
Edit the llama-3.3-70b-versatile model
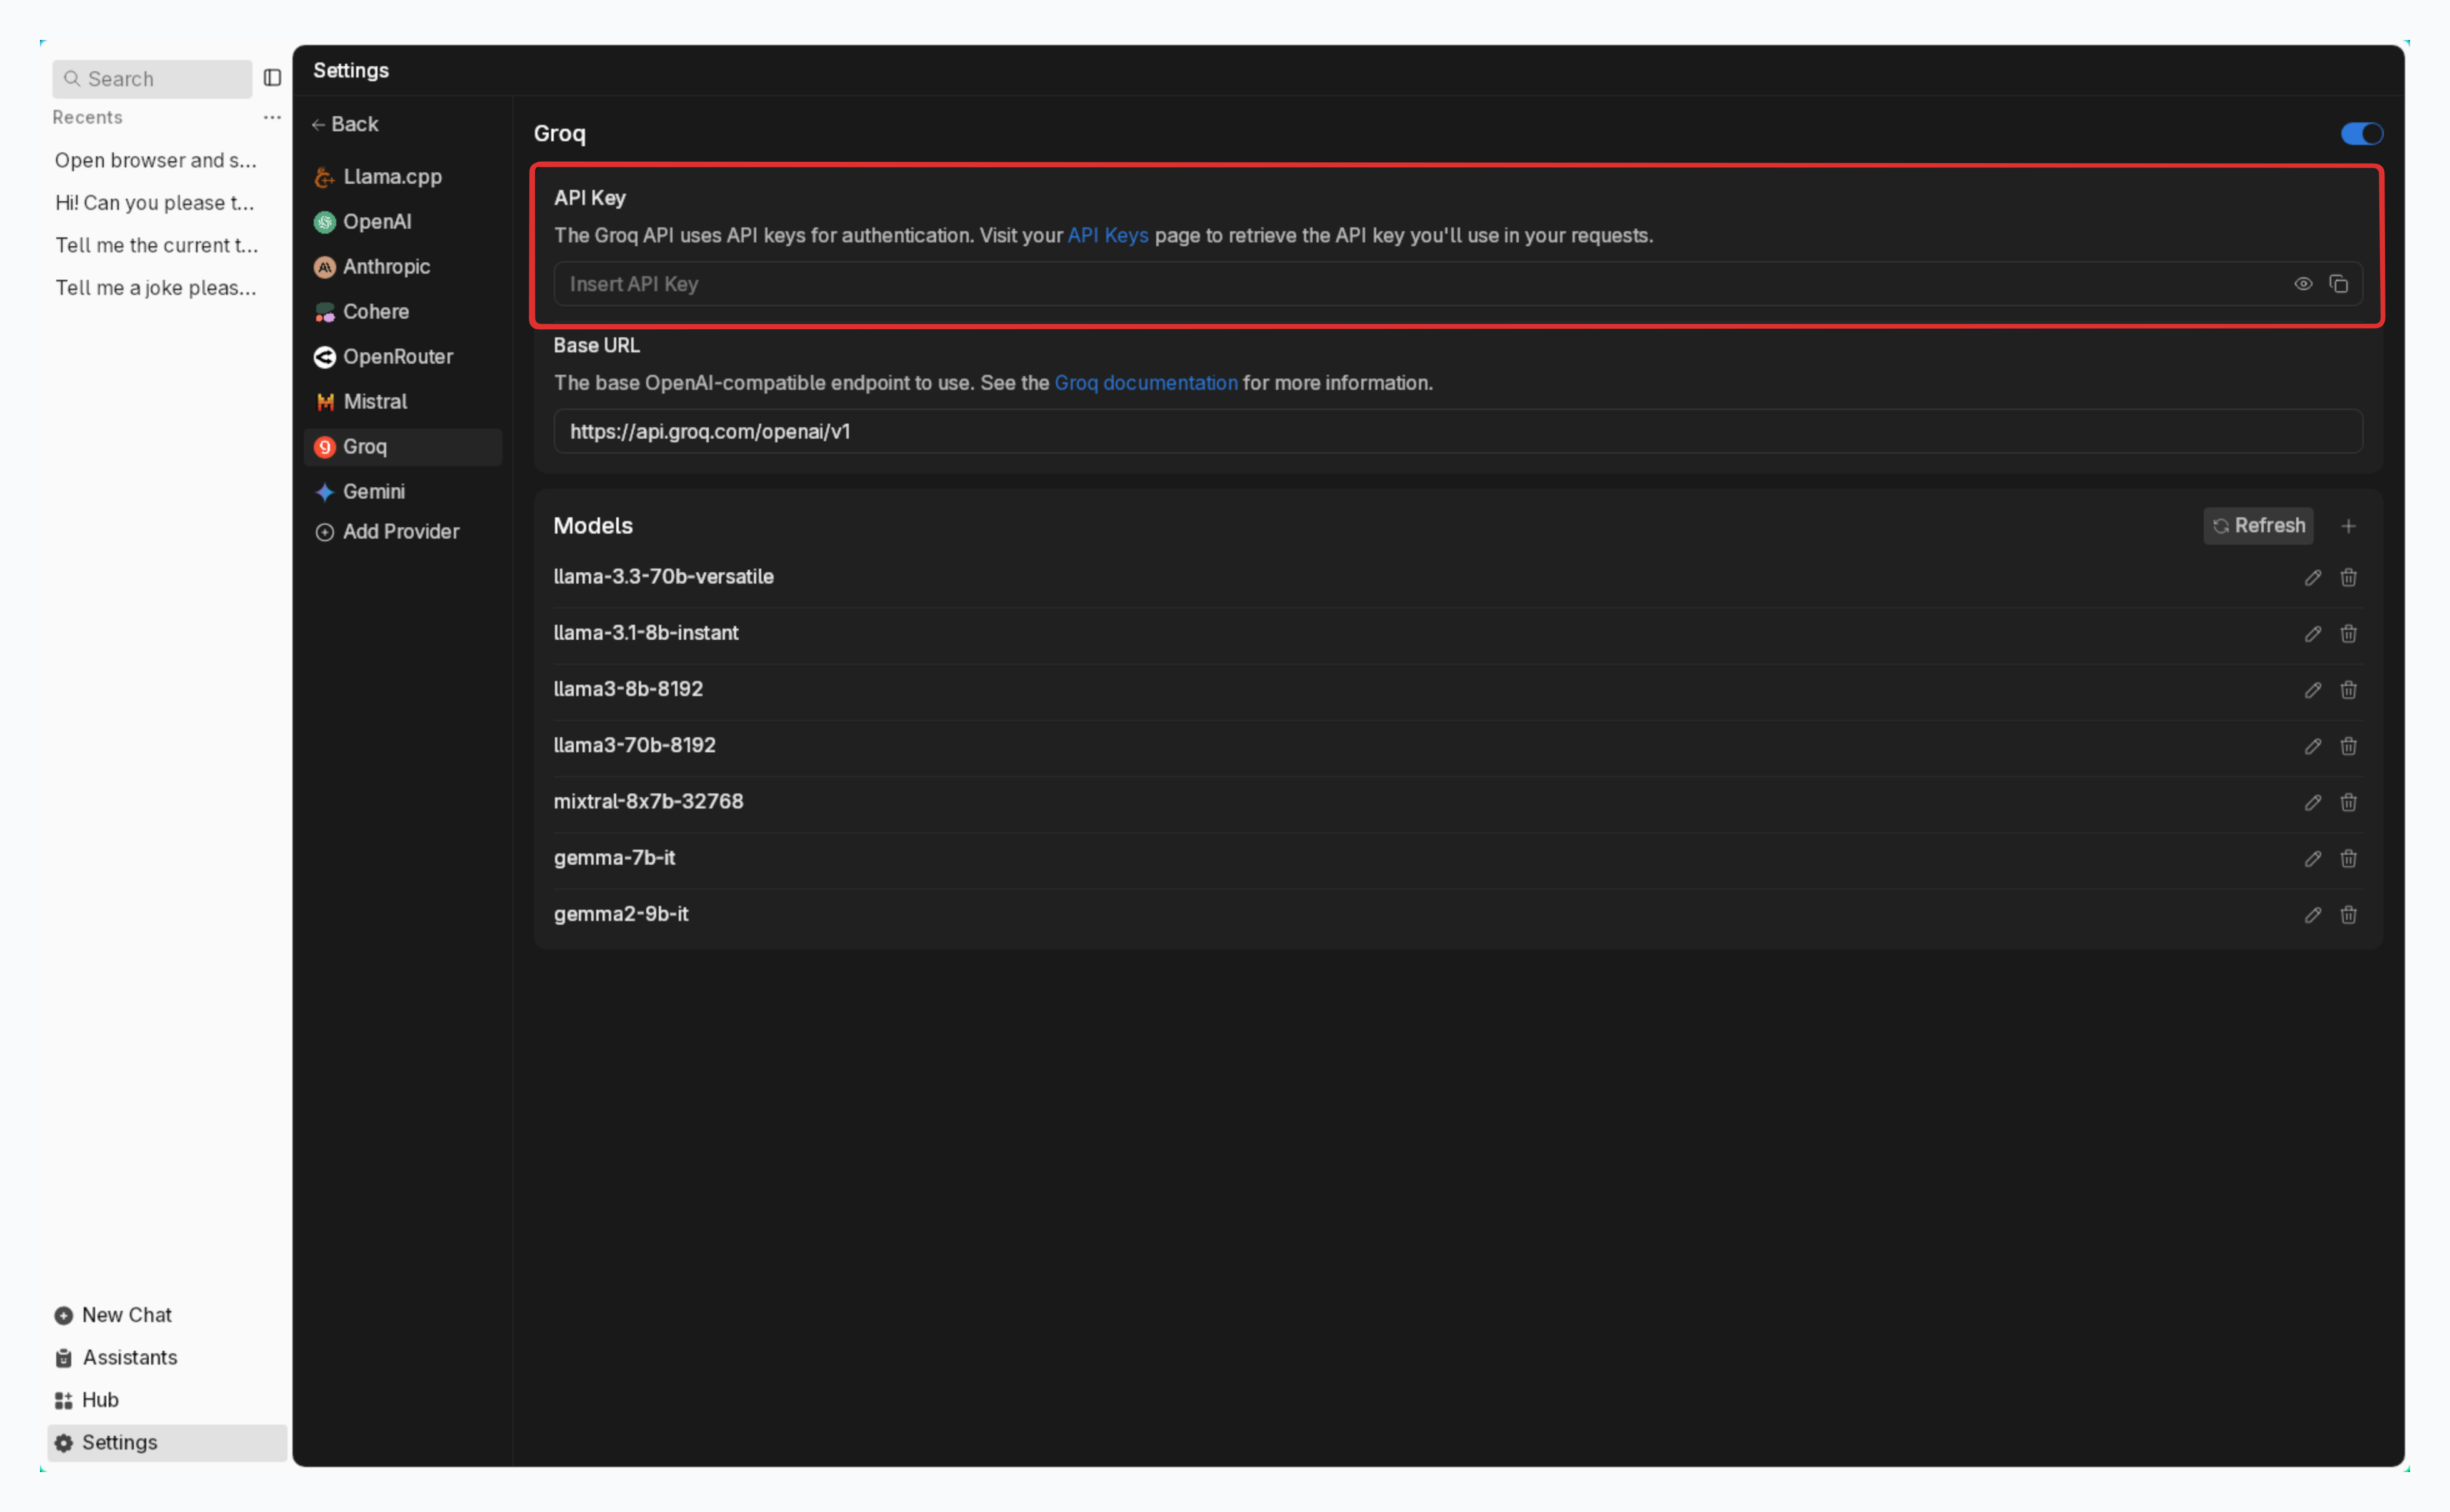pos(2312,578)
